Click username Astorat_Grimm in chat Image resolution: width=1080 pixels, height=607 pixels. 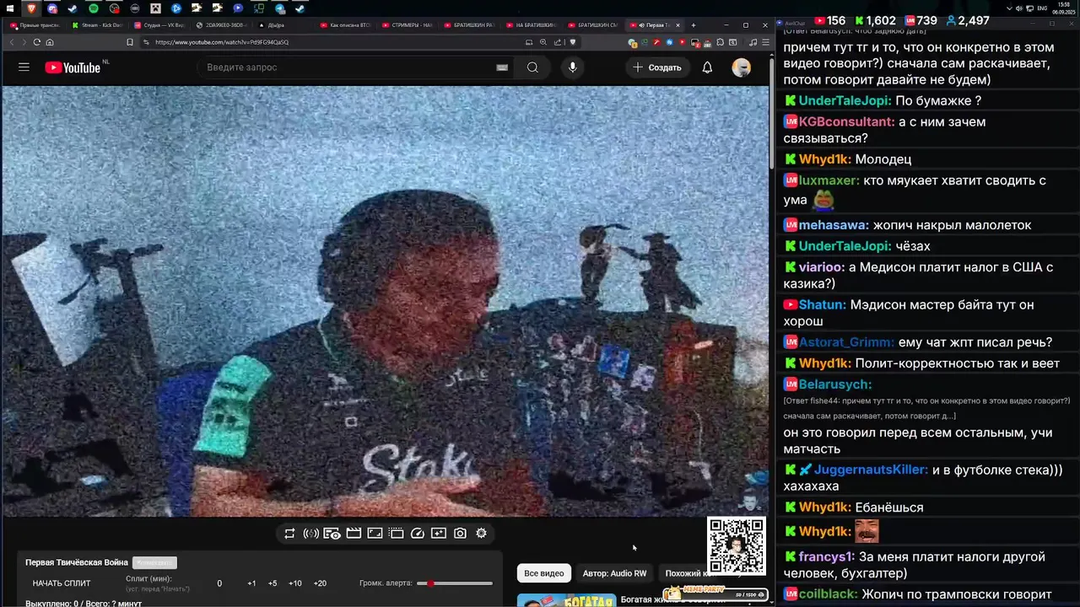pyautogui.click(x=846, y=342)
